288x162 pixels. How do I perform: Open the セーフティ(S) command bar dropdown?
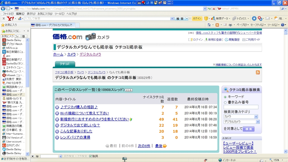(258, 25)
